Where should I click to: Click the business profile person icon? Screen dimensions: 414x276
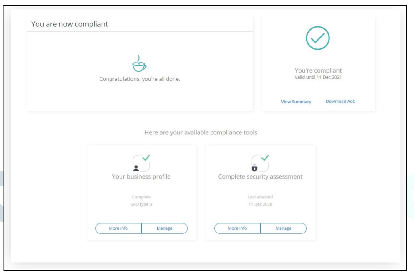click(x=136, y=168)
